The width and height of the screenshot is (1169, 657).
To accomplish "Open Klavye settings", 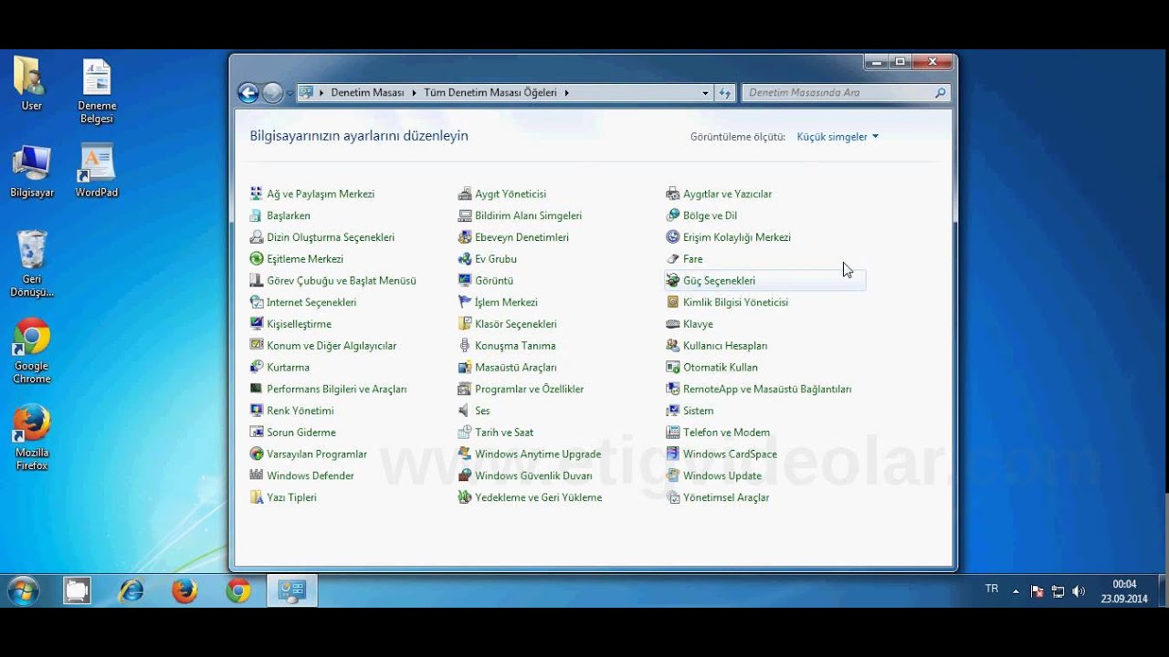I will 698,324.
